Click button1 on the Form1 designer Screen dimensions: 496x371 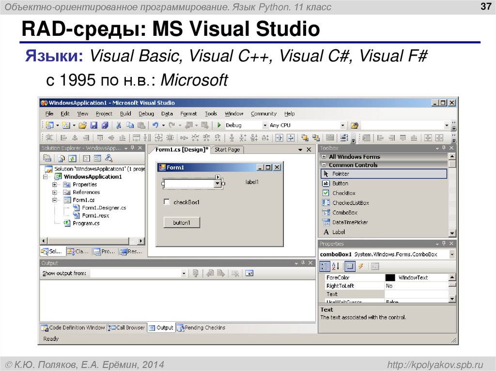click(x=182, y=223)
